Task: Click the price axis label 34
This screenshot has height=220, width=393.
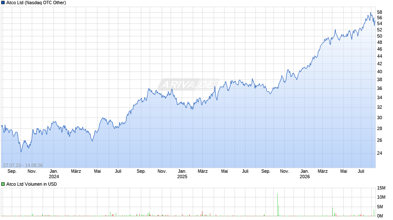Action: (x=380, y=97)
